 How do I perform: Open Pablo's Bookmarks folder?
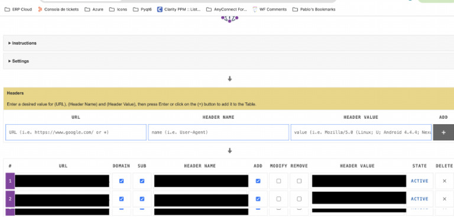click(x=314, y=9)
